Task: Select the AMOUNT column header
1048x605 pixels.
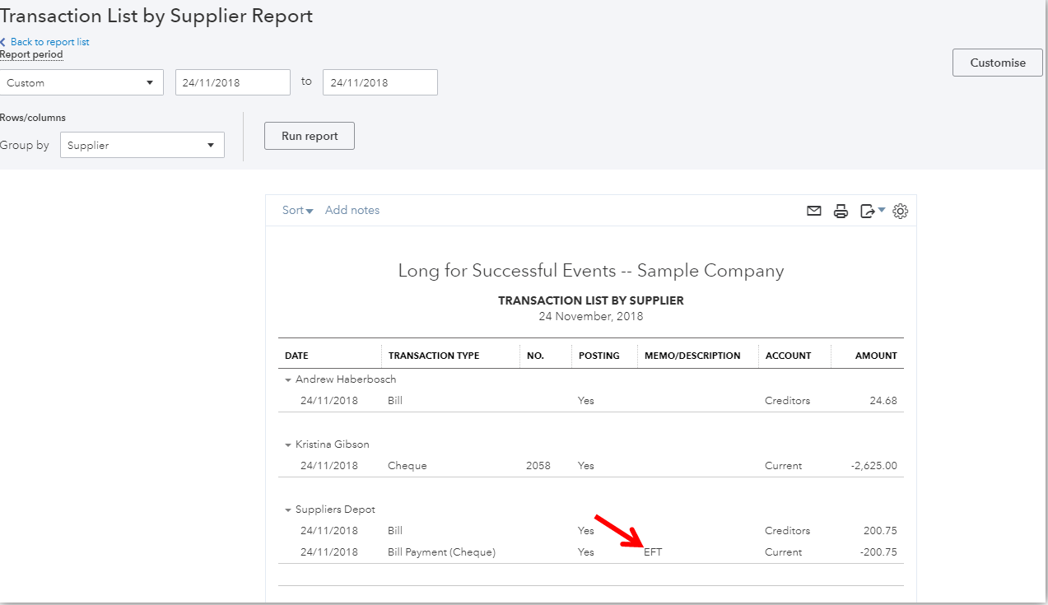Action: point(876,356)
